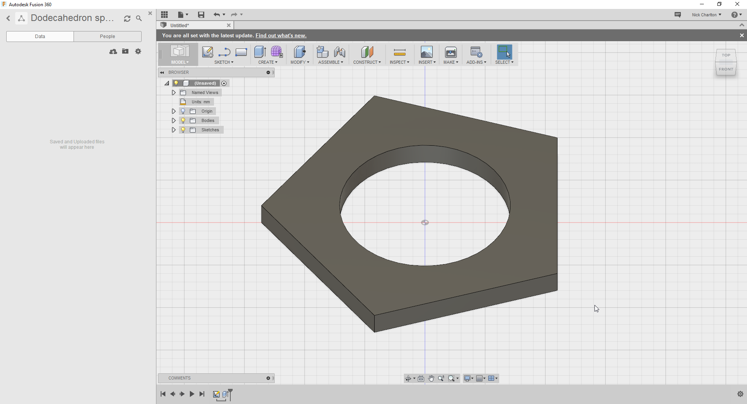The height and width of the screenshot is (404, 747).
Task: Choose the Extrude tool
Action: click(260, 52)
